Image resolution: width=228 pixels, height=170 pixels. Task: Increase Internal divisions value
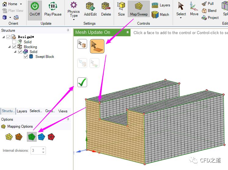tap(43, 149)
